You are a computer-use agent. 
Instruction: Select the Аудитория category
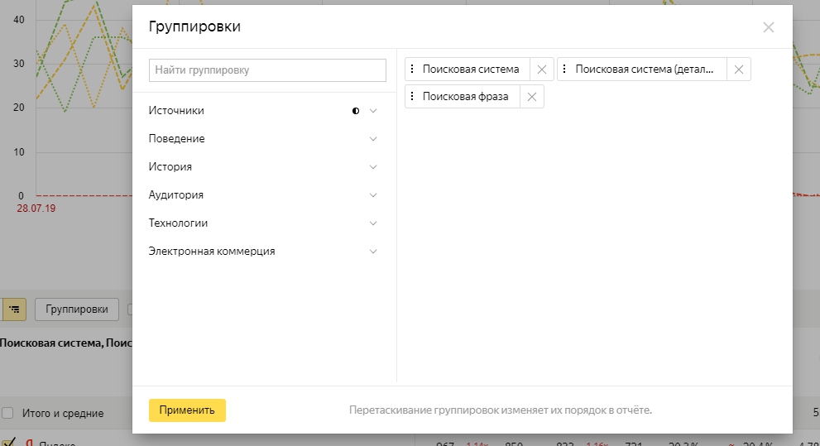tap(176, 195)
